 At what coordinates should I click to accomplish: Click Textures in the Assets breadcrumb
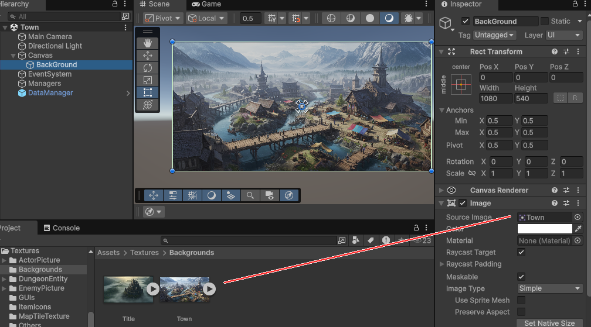144,253
